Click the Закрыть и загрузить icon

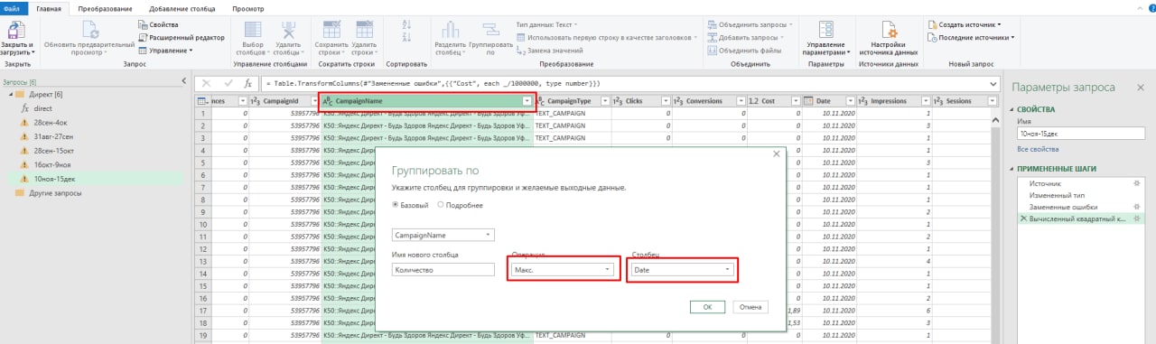pos(17,30)
